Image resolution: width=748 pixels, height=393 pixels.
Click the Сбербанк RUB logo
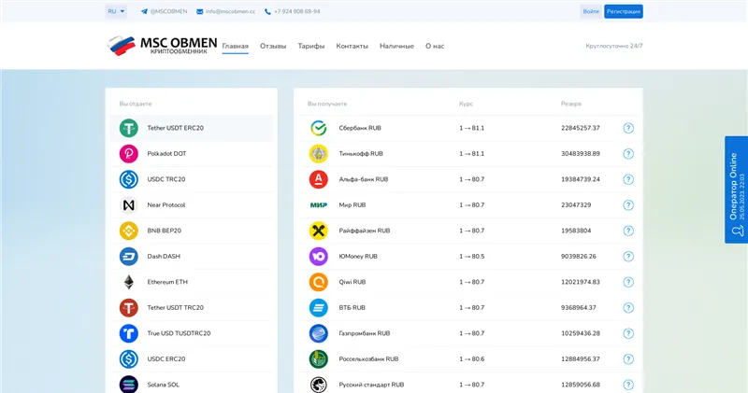coord(318,128)
